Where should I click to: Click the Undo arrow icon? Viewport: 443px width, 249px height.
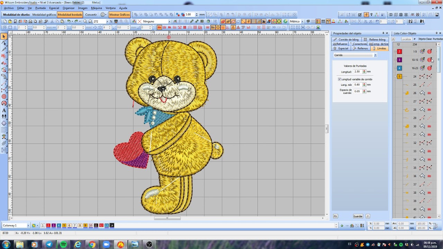69,21
